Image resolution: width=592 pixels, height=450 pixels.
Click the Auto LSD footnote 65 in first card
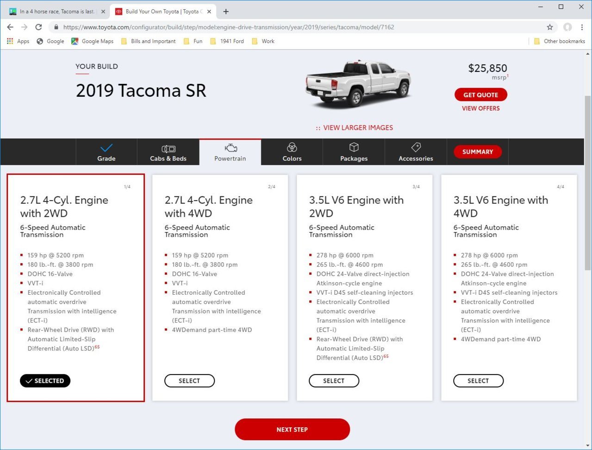pyautogui.click(x=97, y=347)
